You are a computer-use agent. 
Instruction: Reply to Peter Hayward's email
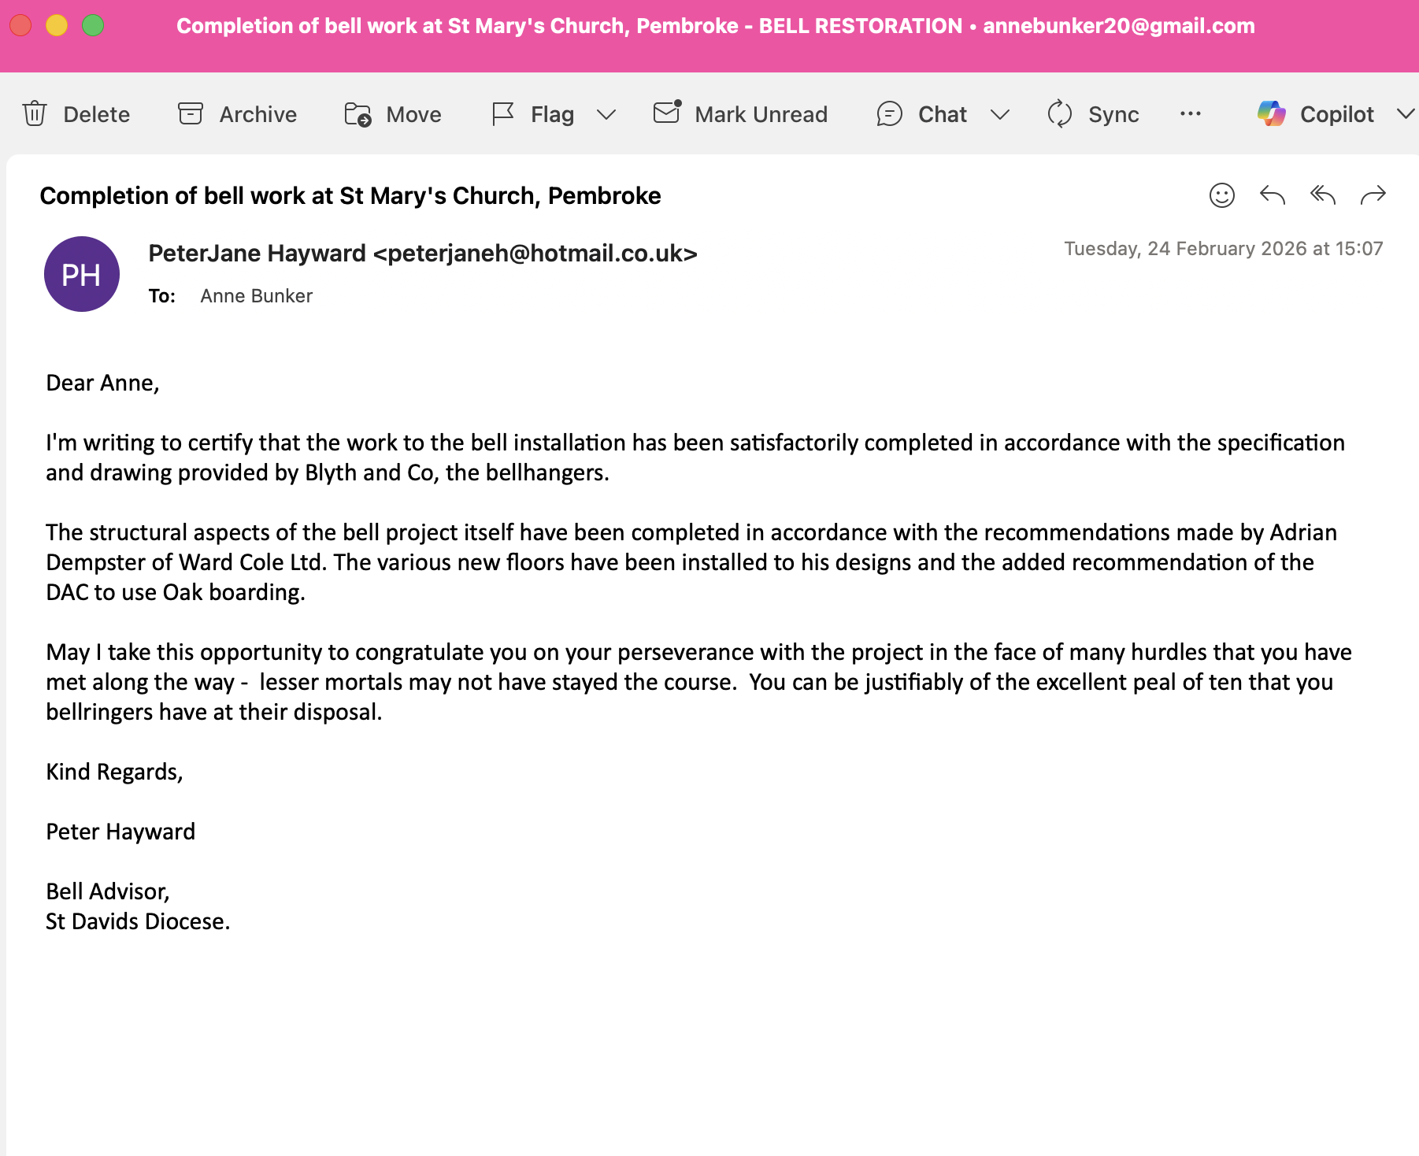pyautogui.click(x=1273, y=195)
